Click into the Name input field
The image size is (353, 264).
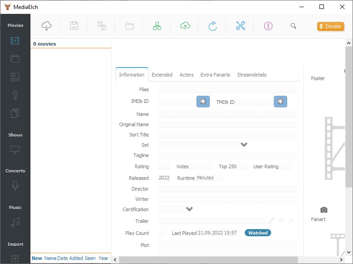227,114
